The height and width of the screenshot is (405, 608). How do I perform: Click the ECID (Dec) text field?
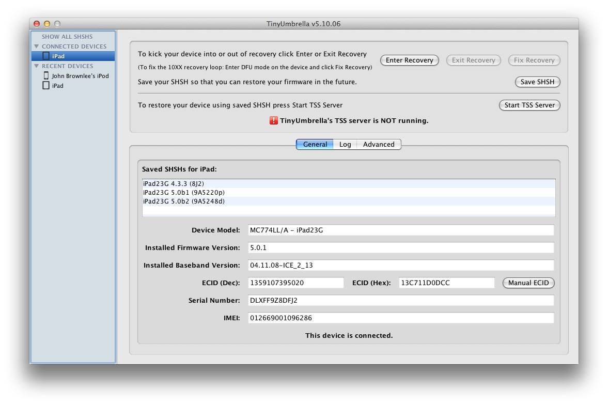(x=295, y=283)
